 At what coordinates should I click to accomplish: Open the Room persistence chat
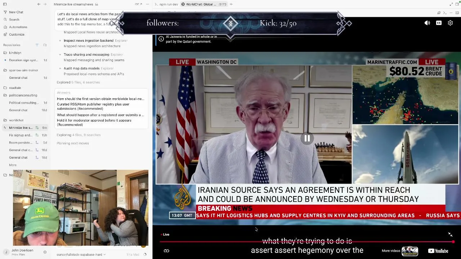click(25, 143)
